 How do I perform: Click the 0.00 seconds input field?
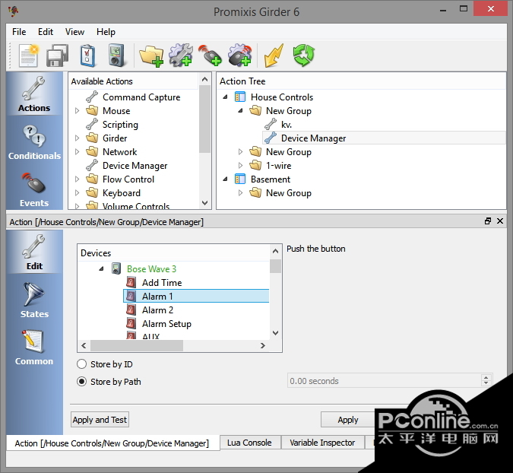click(385, 381)
